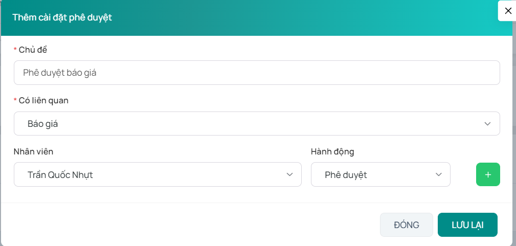
Task: Click the green plus add-approver button
Action: [x=488, y=174]
